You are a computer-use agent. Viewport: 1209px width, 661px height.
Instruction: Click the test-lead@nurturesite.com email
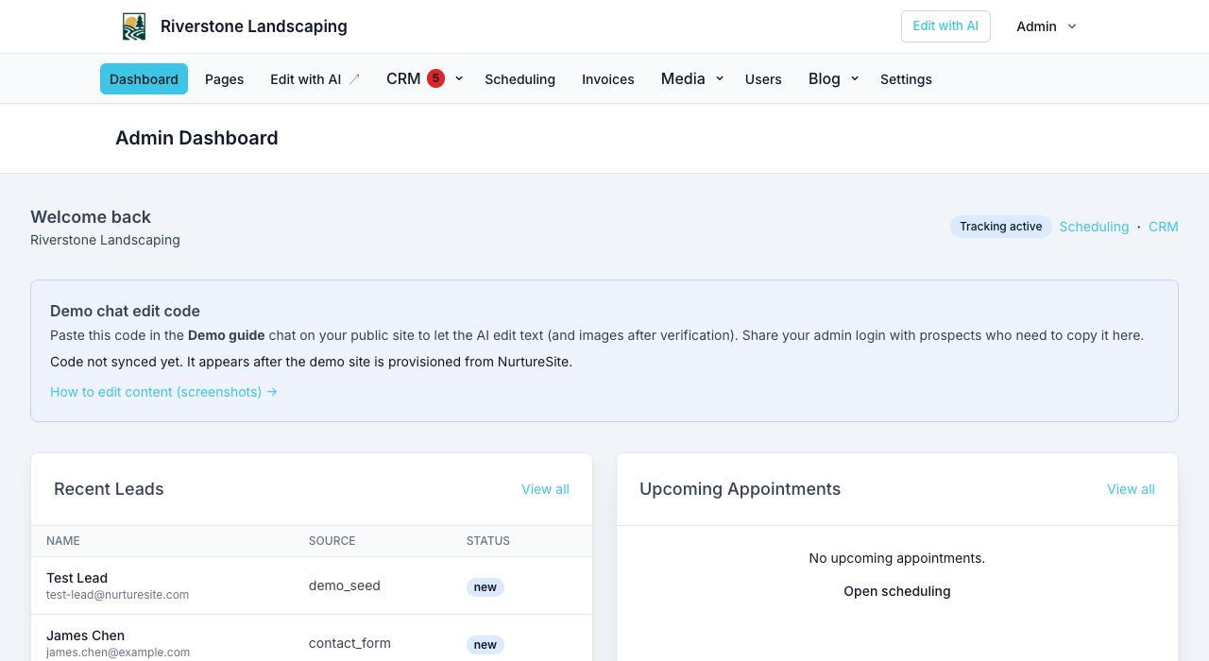click(117, 595)
